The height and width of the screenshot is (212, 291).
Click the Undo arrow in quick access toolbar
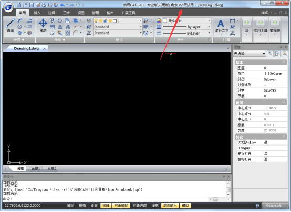pyautogui.click(x=63, y=5)
